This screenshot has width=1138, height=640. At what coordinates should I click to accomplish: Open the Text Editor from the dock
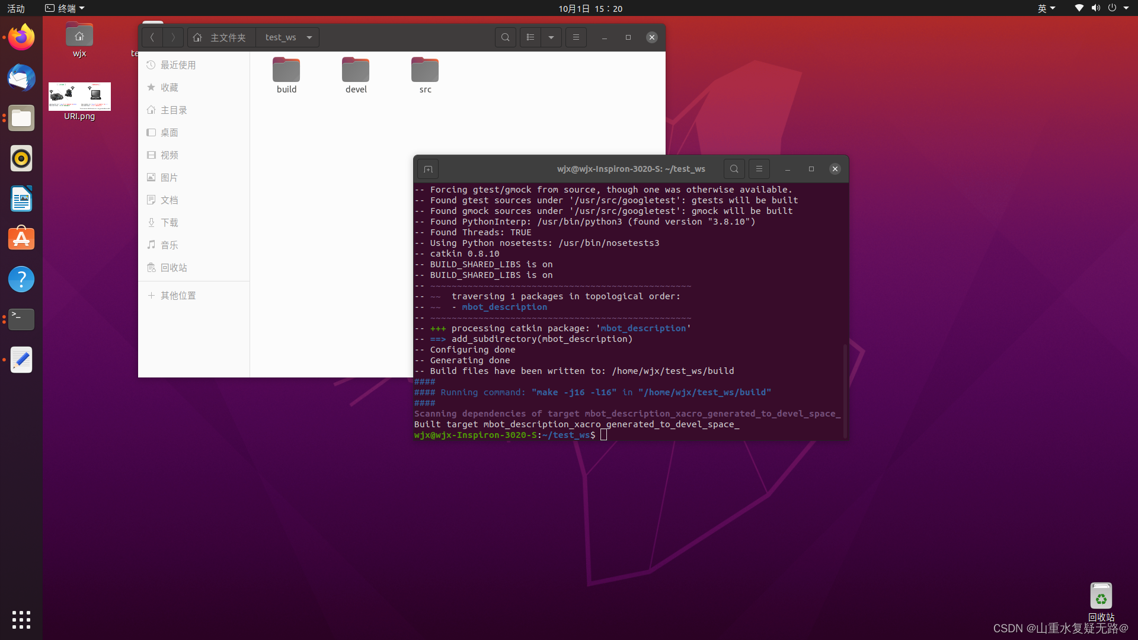click(x=21, y=360)
